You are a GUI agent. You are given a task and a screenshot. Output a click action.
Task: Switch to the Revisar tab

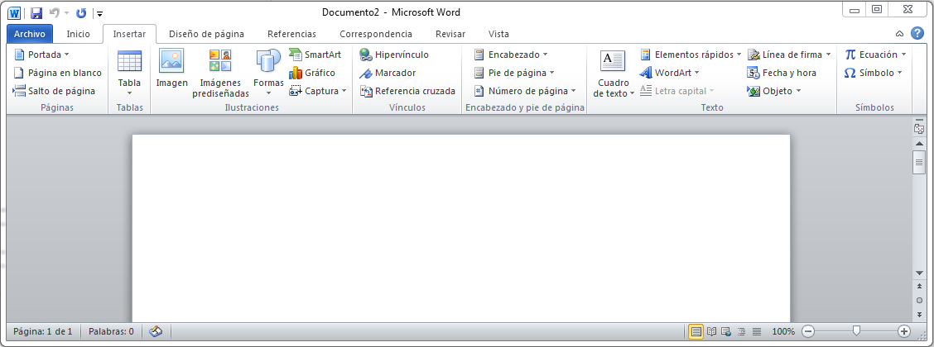[x=450, y=34]
